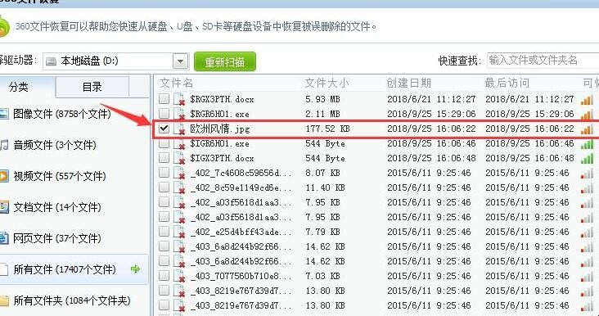Click file icon of _402_e25d4bff43ade
The height and width of the screenshot is (316, 599).
click(178, 232)
